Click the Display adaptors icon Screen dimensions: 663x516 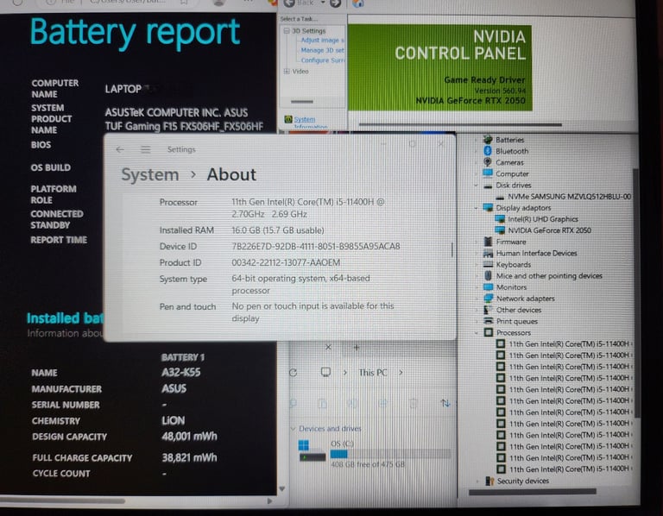488,207
